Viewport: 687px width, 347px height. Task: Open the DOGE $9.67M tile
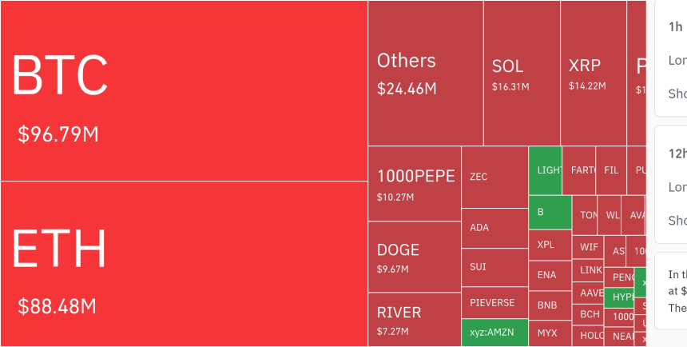(x=414, y=257)
